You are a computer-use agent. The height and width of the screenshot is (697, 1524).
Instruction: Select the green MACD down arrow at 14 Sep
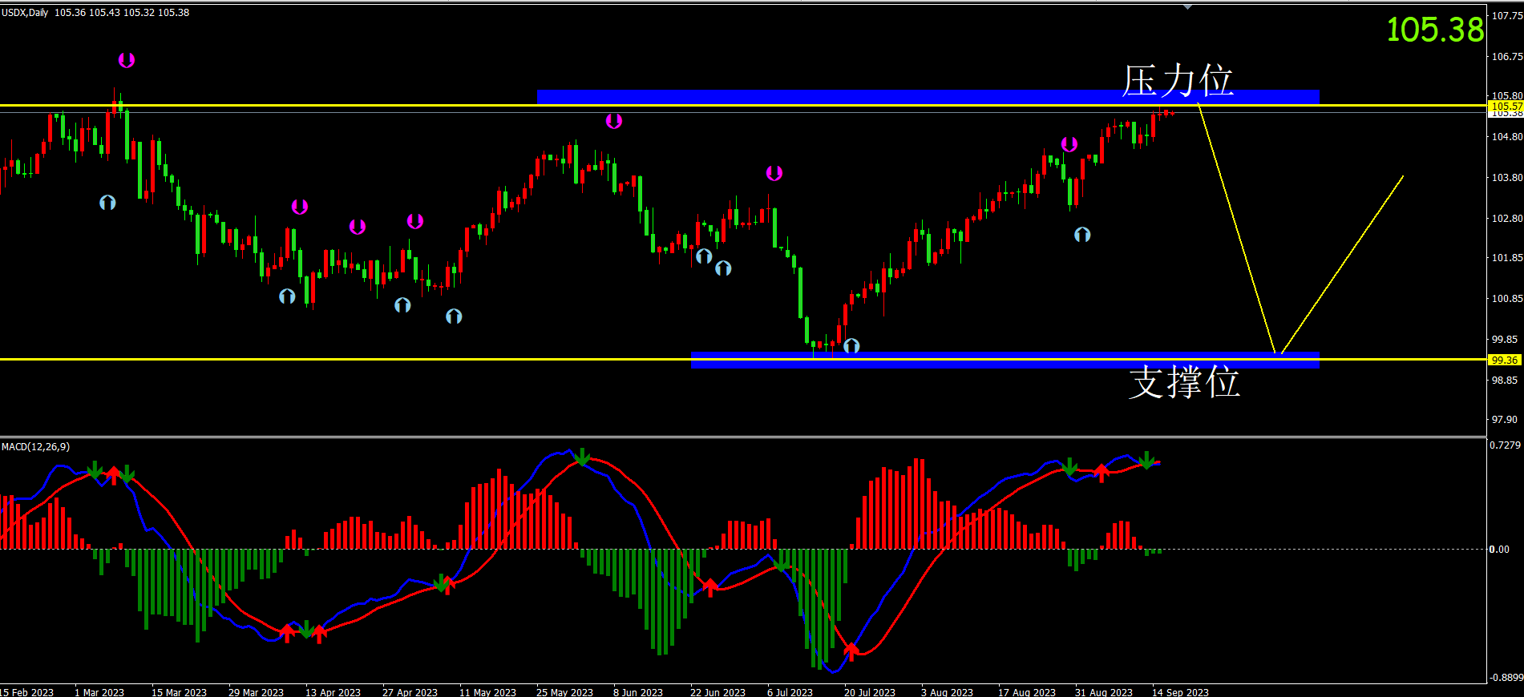pyautogui.click(x=1147, y=460)
